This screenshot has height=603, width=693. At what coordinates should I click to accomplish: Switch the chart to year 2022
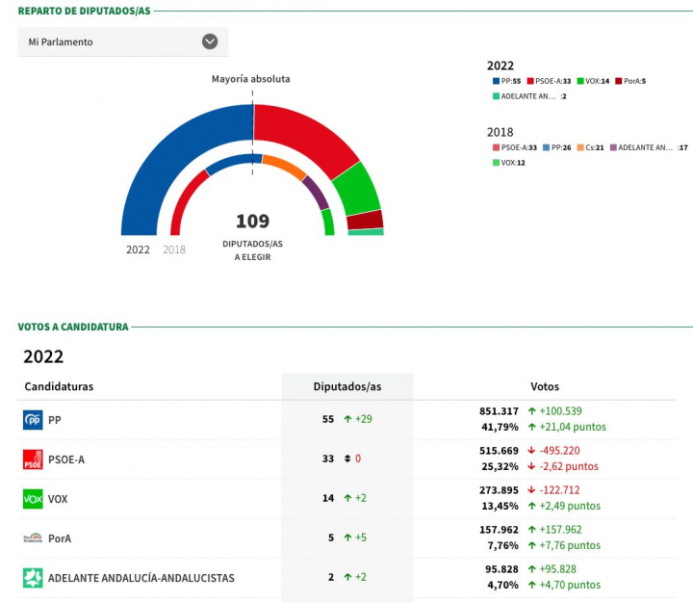138,249
